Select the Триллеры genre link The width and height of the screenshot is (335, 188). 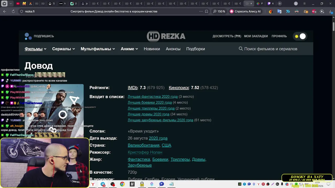[x=180, y=159]
